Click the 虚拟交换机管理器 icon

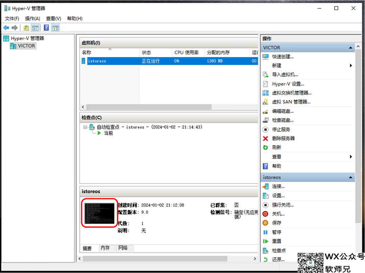[265, 93]
